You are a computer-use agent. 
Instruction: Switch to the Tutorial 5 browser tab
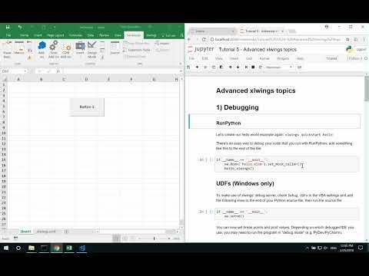261,31
